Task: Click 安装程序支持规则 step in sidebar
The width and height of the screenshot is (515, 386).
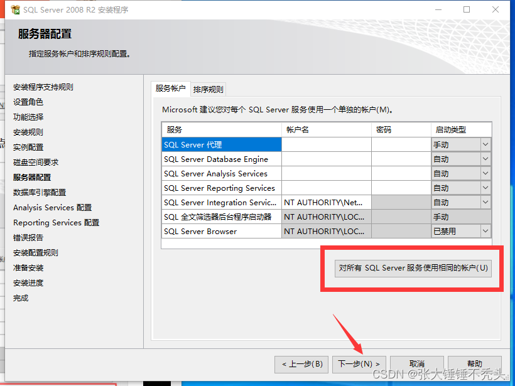Action: point(43,87)
